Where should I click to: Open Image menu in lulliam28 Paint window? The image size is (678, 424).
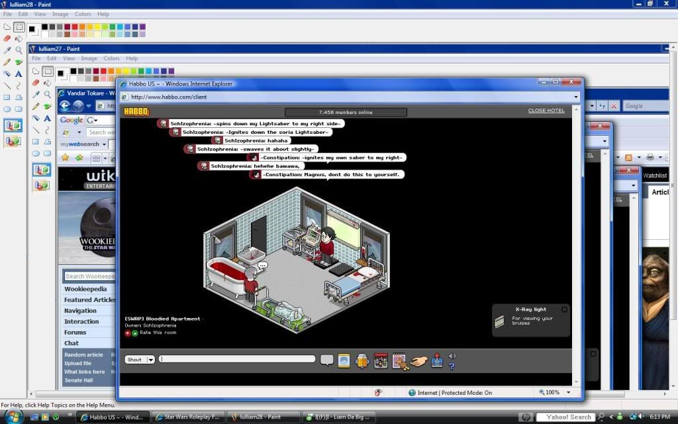tap(60, 14)
